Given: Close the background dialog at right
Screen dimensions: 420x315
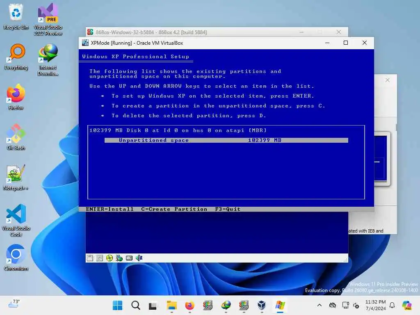Looking at the screenshot, I should point(388,80).
